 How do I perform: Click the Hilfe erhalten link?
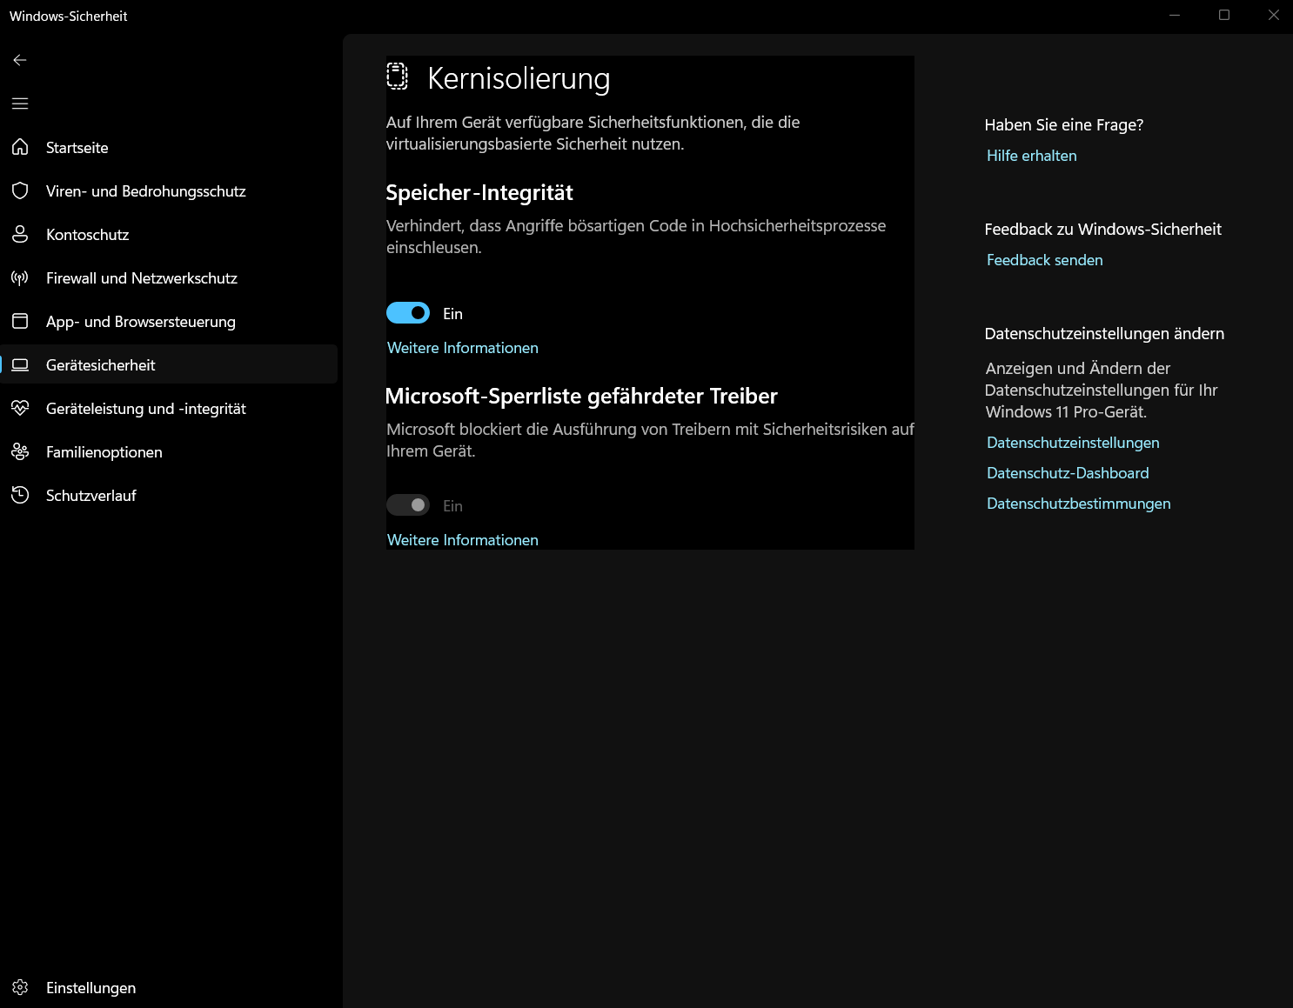(x=1032, y=156)
